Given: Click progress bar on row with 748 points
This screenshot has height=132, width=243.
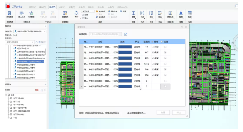Looking at the screenshot, I should tap(125, 69).
